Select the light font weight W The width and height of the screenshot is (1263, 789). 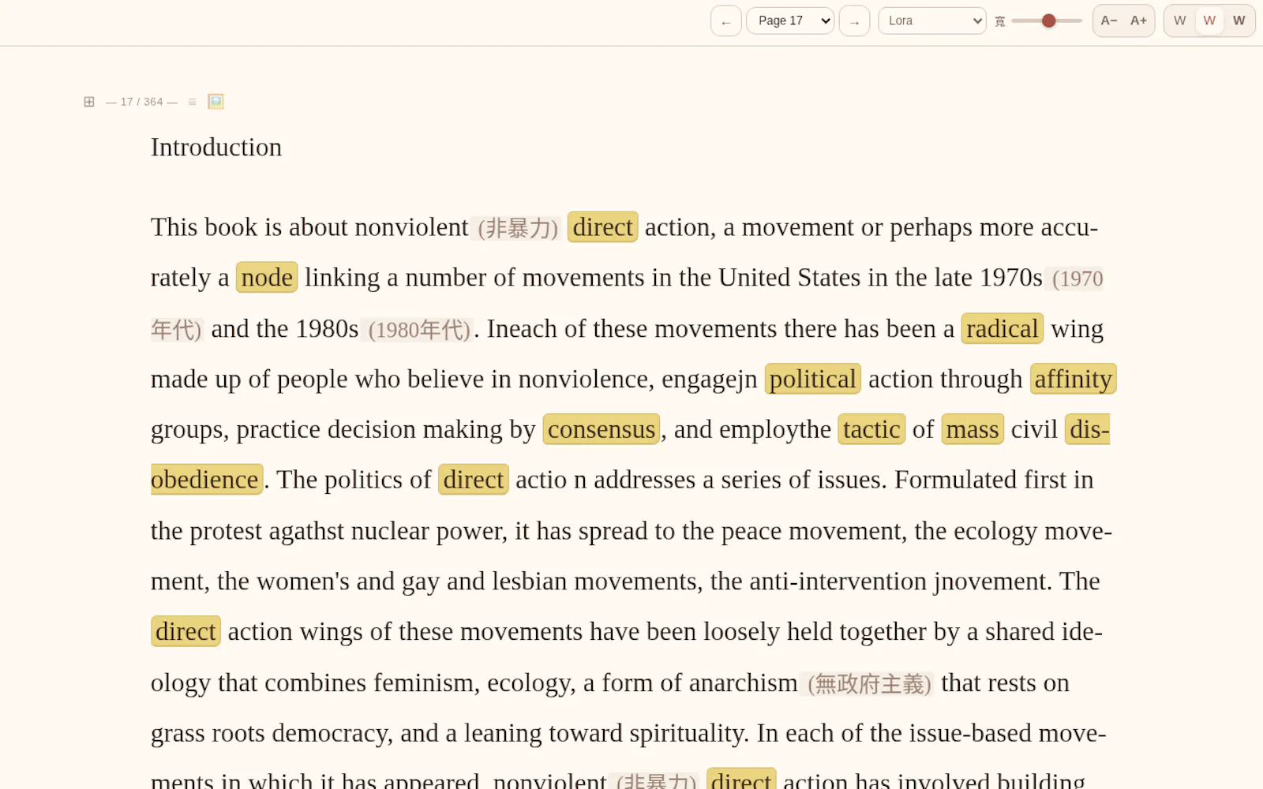pos(1179,21)
